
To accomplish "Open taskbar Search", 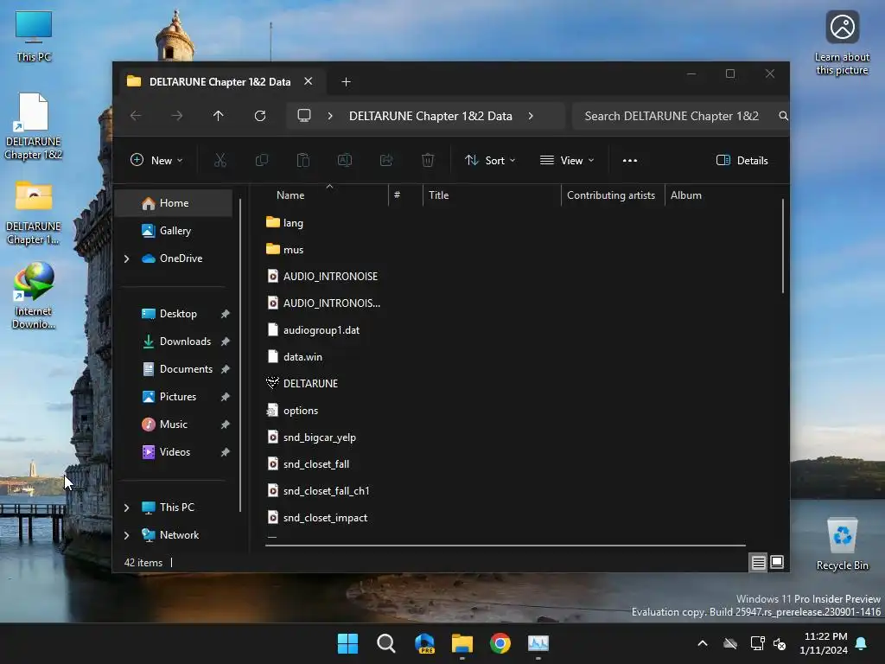I will [386, 643].
